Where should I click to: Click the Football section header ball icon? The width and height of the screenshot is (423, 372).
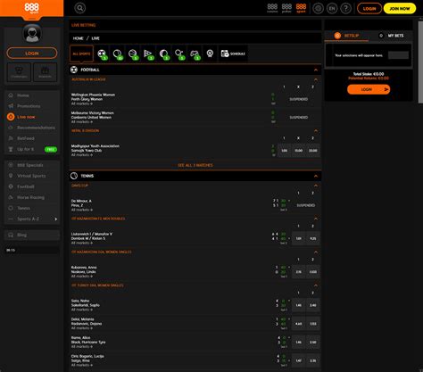(74, 70)
